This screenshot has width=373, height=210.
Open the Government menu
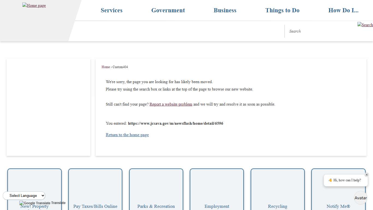click(168, 10)
